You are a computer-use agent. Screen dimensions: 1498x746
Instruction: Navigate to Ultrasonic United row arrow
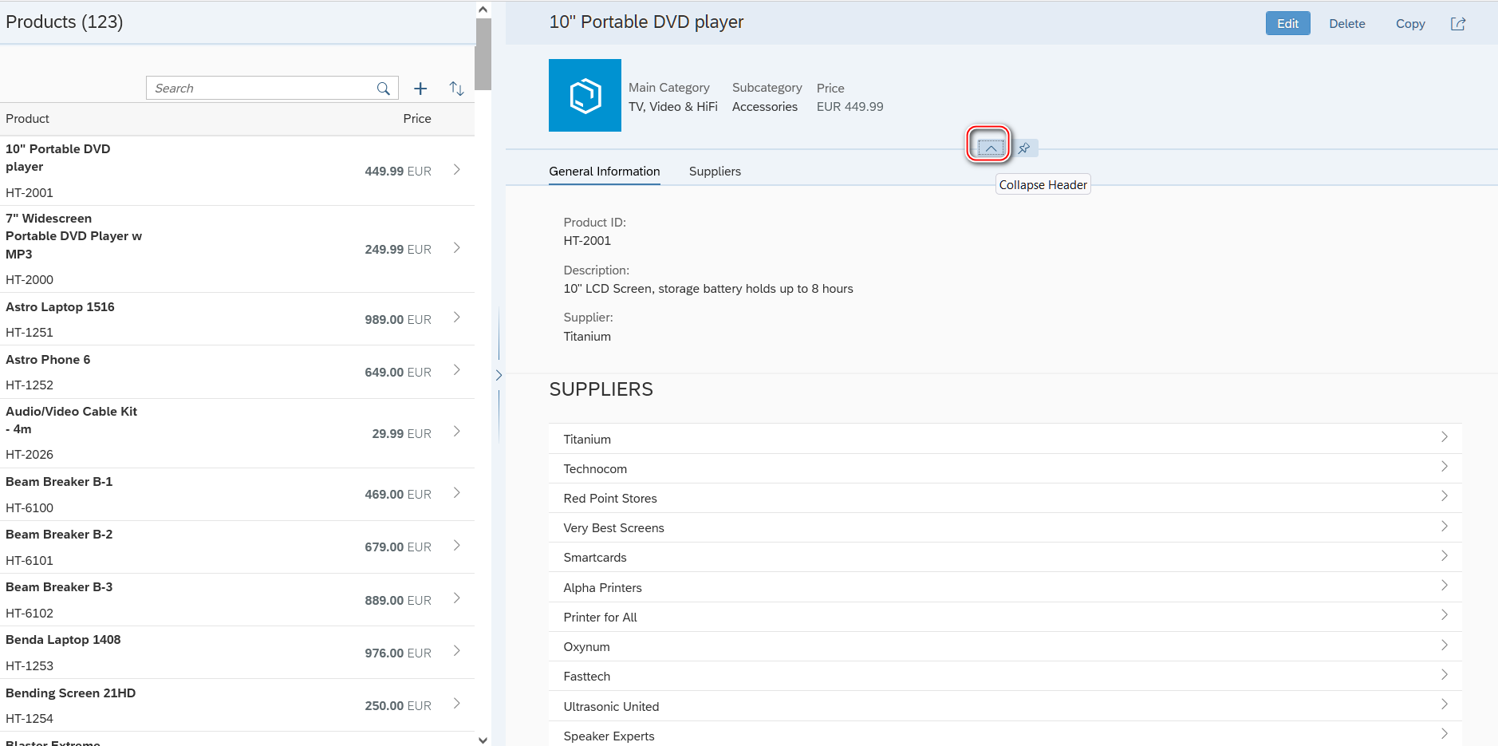tap(1444, 705)
